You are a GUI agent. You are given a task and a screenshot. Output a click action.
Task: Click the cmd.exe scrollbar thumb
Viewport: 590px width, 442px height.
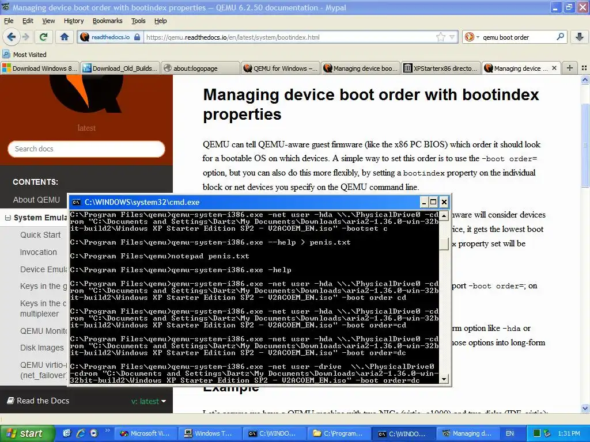click(x=444, y=244)
